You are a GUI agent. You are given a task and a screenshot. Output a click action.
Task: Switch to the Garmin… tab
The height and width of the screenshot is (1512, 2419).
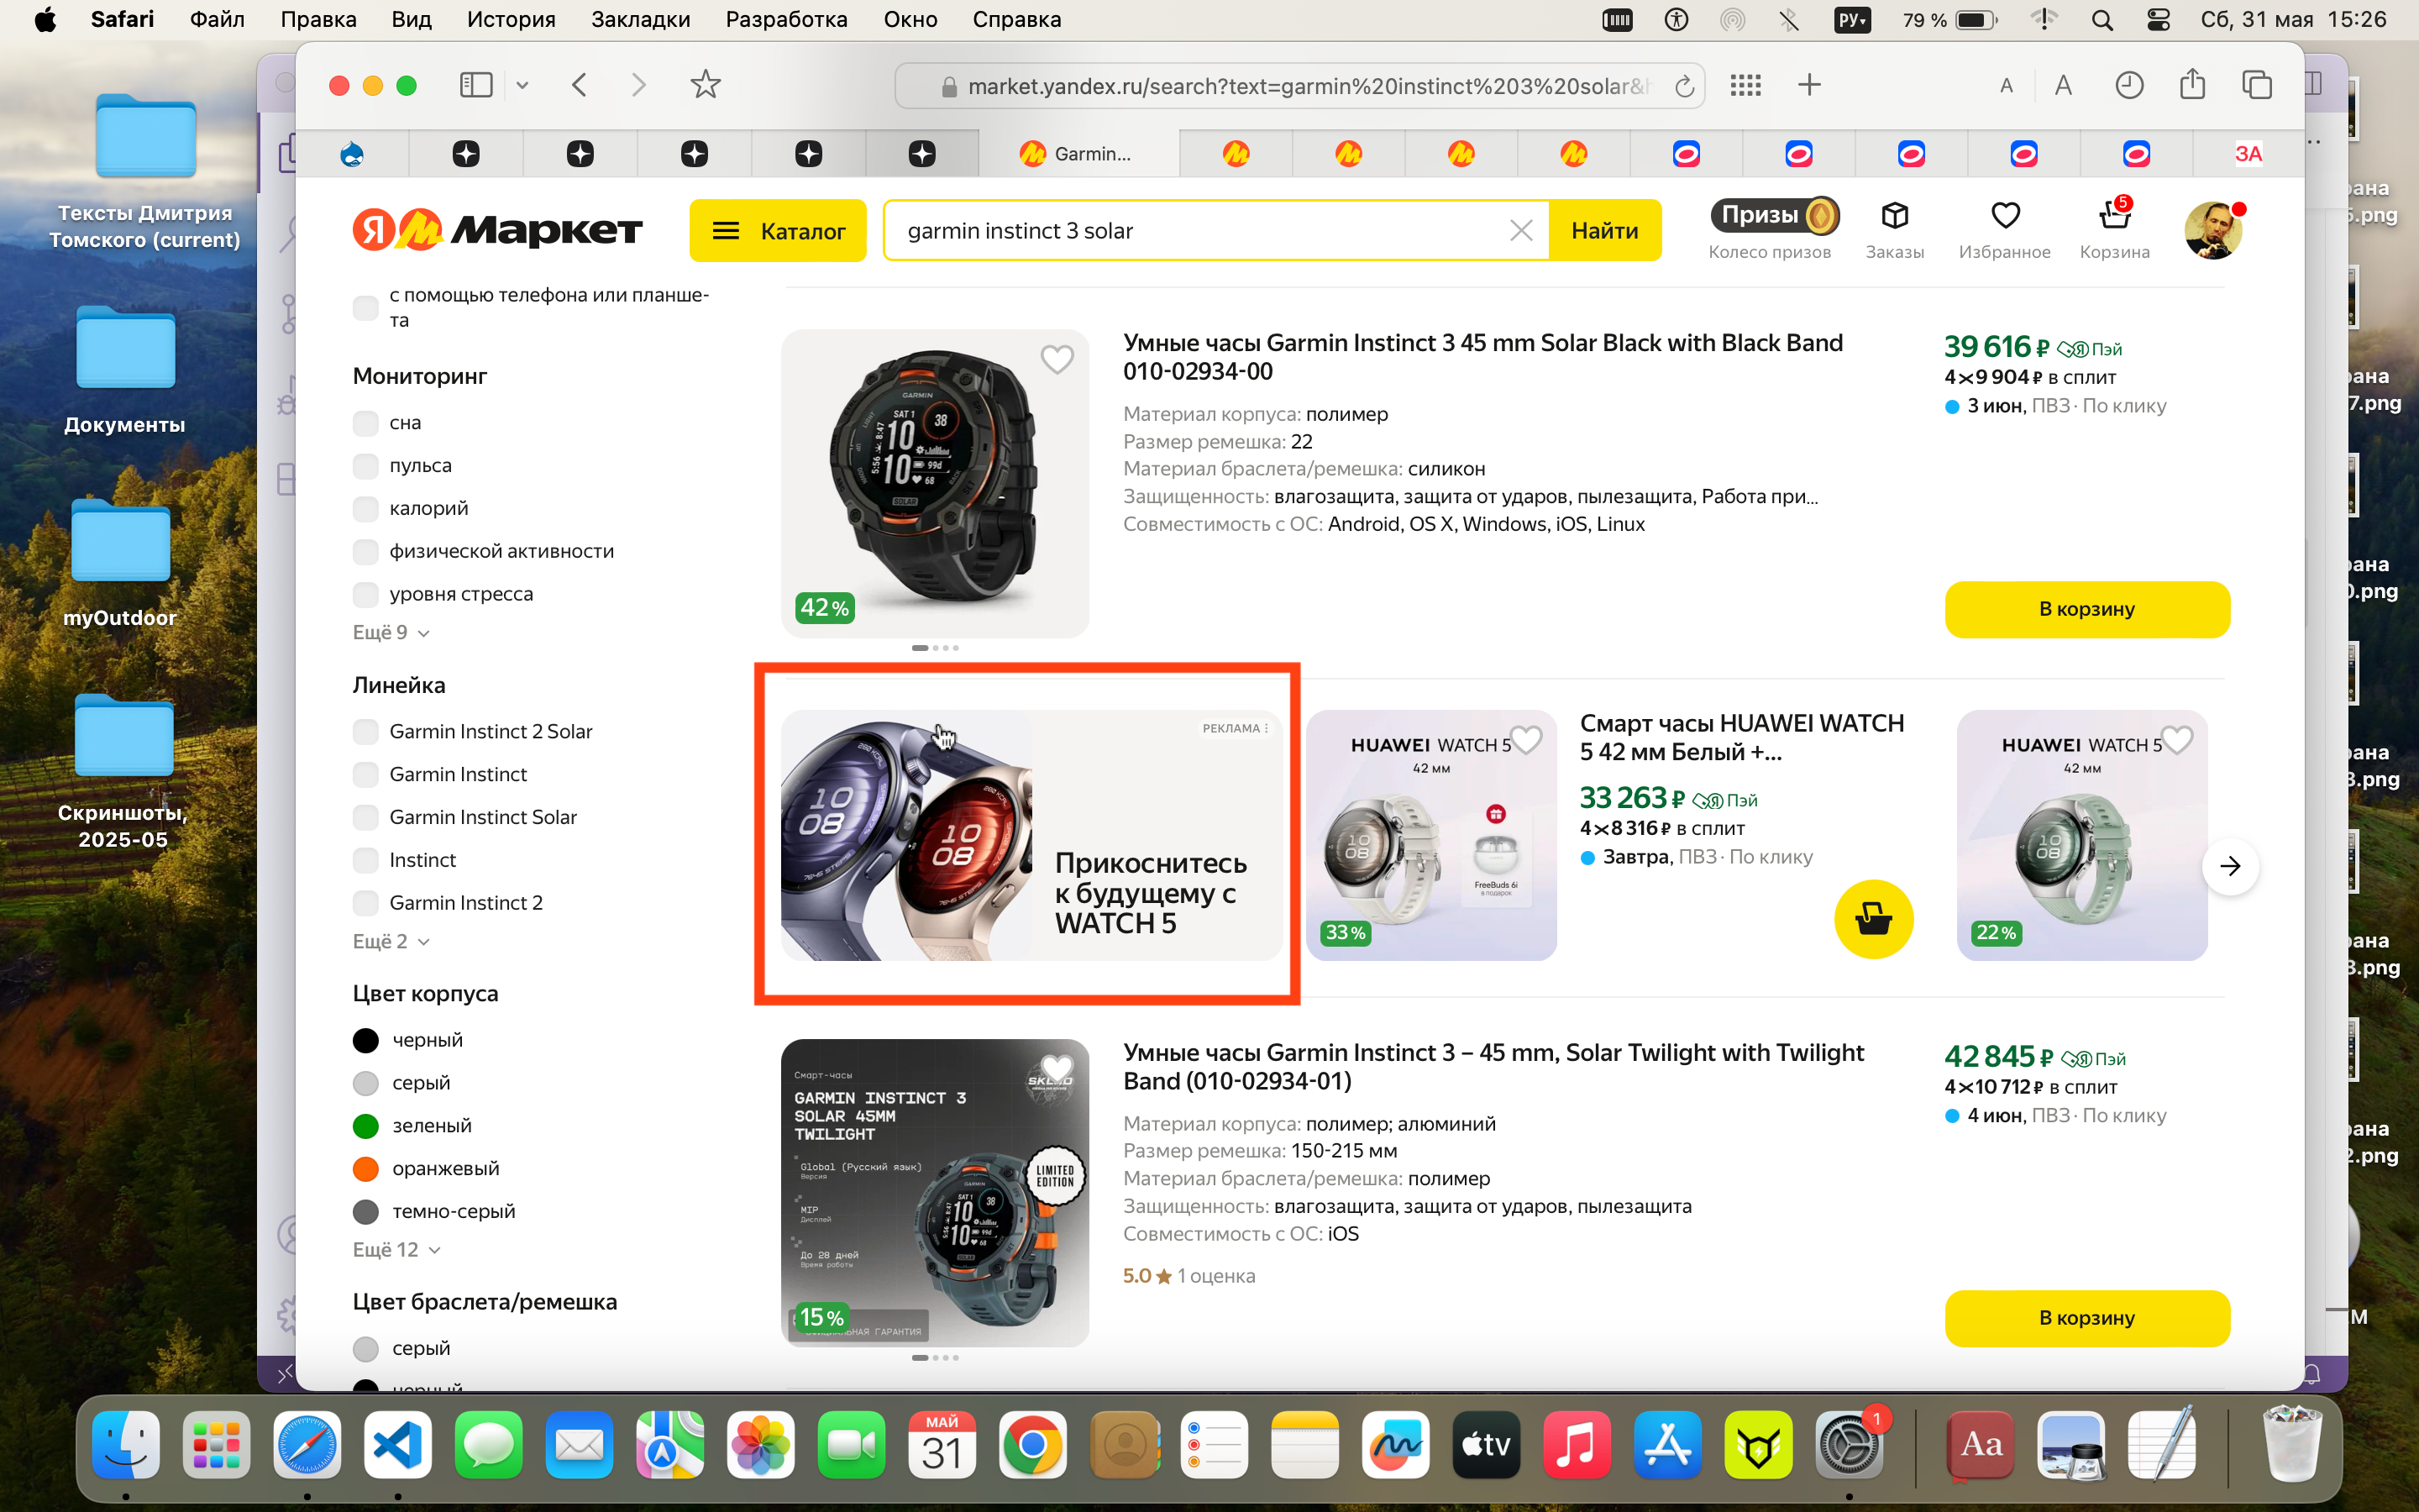pos(1078,154)
